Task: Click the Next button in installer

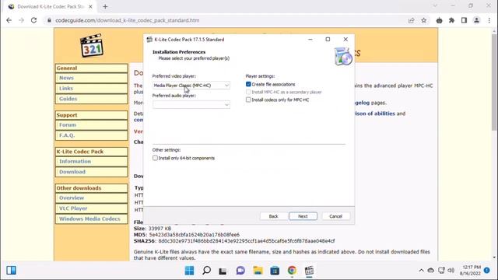Action: tap(303, 216)
